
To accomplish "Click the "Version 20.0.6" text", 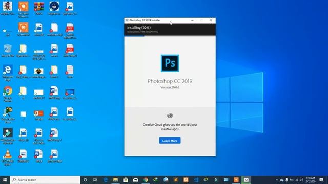I will (170, 87).
